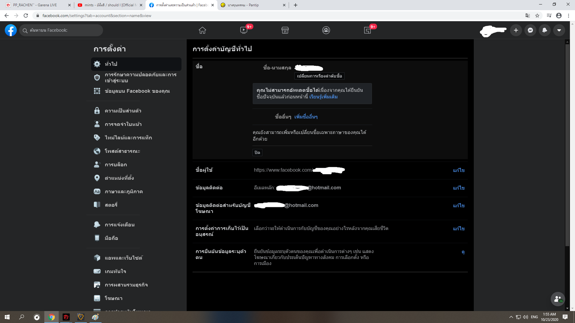
Task: Open the Gaming icon with 9+ badge
Action: (x=367, y=30)
